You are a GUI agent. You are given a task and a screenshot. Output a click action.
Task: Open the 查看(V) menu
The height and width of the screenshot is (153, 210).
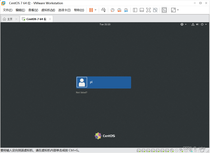tap(33, 10)
